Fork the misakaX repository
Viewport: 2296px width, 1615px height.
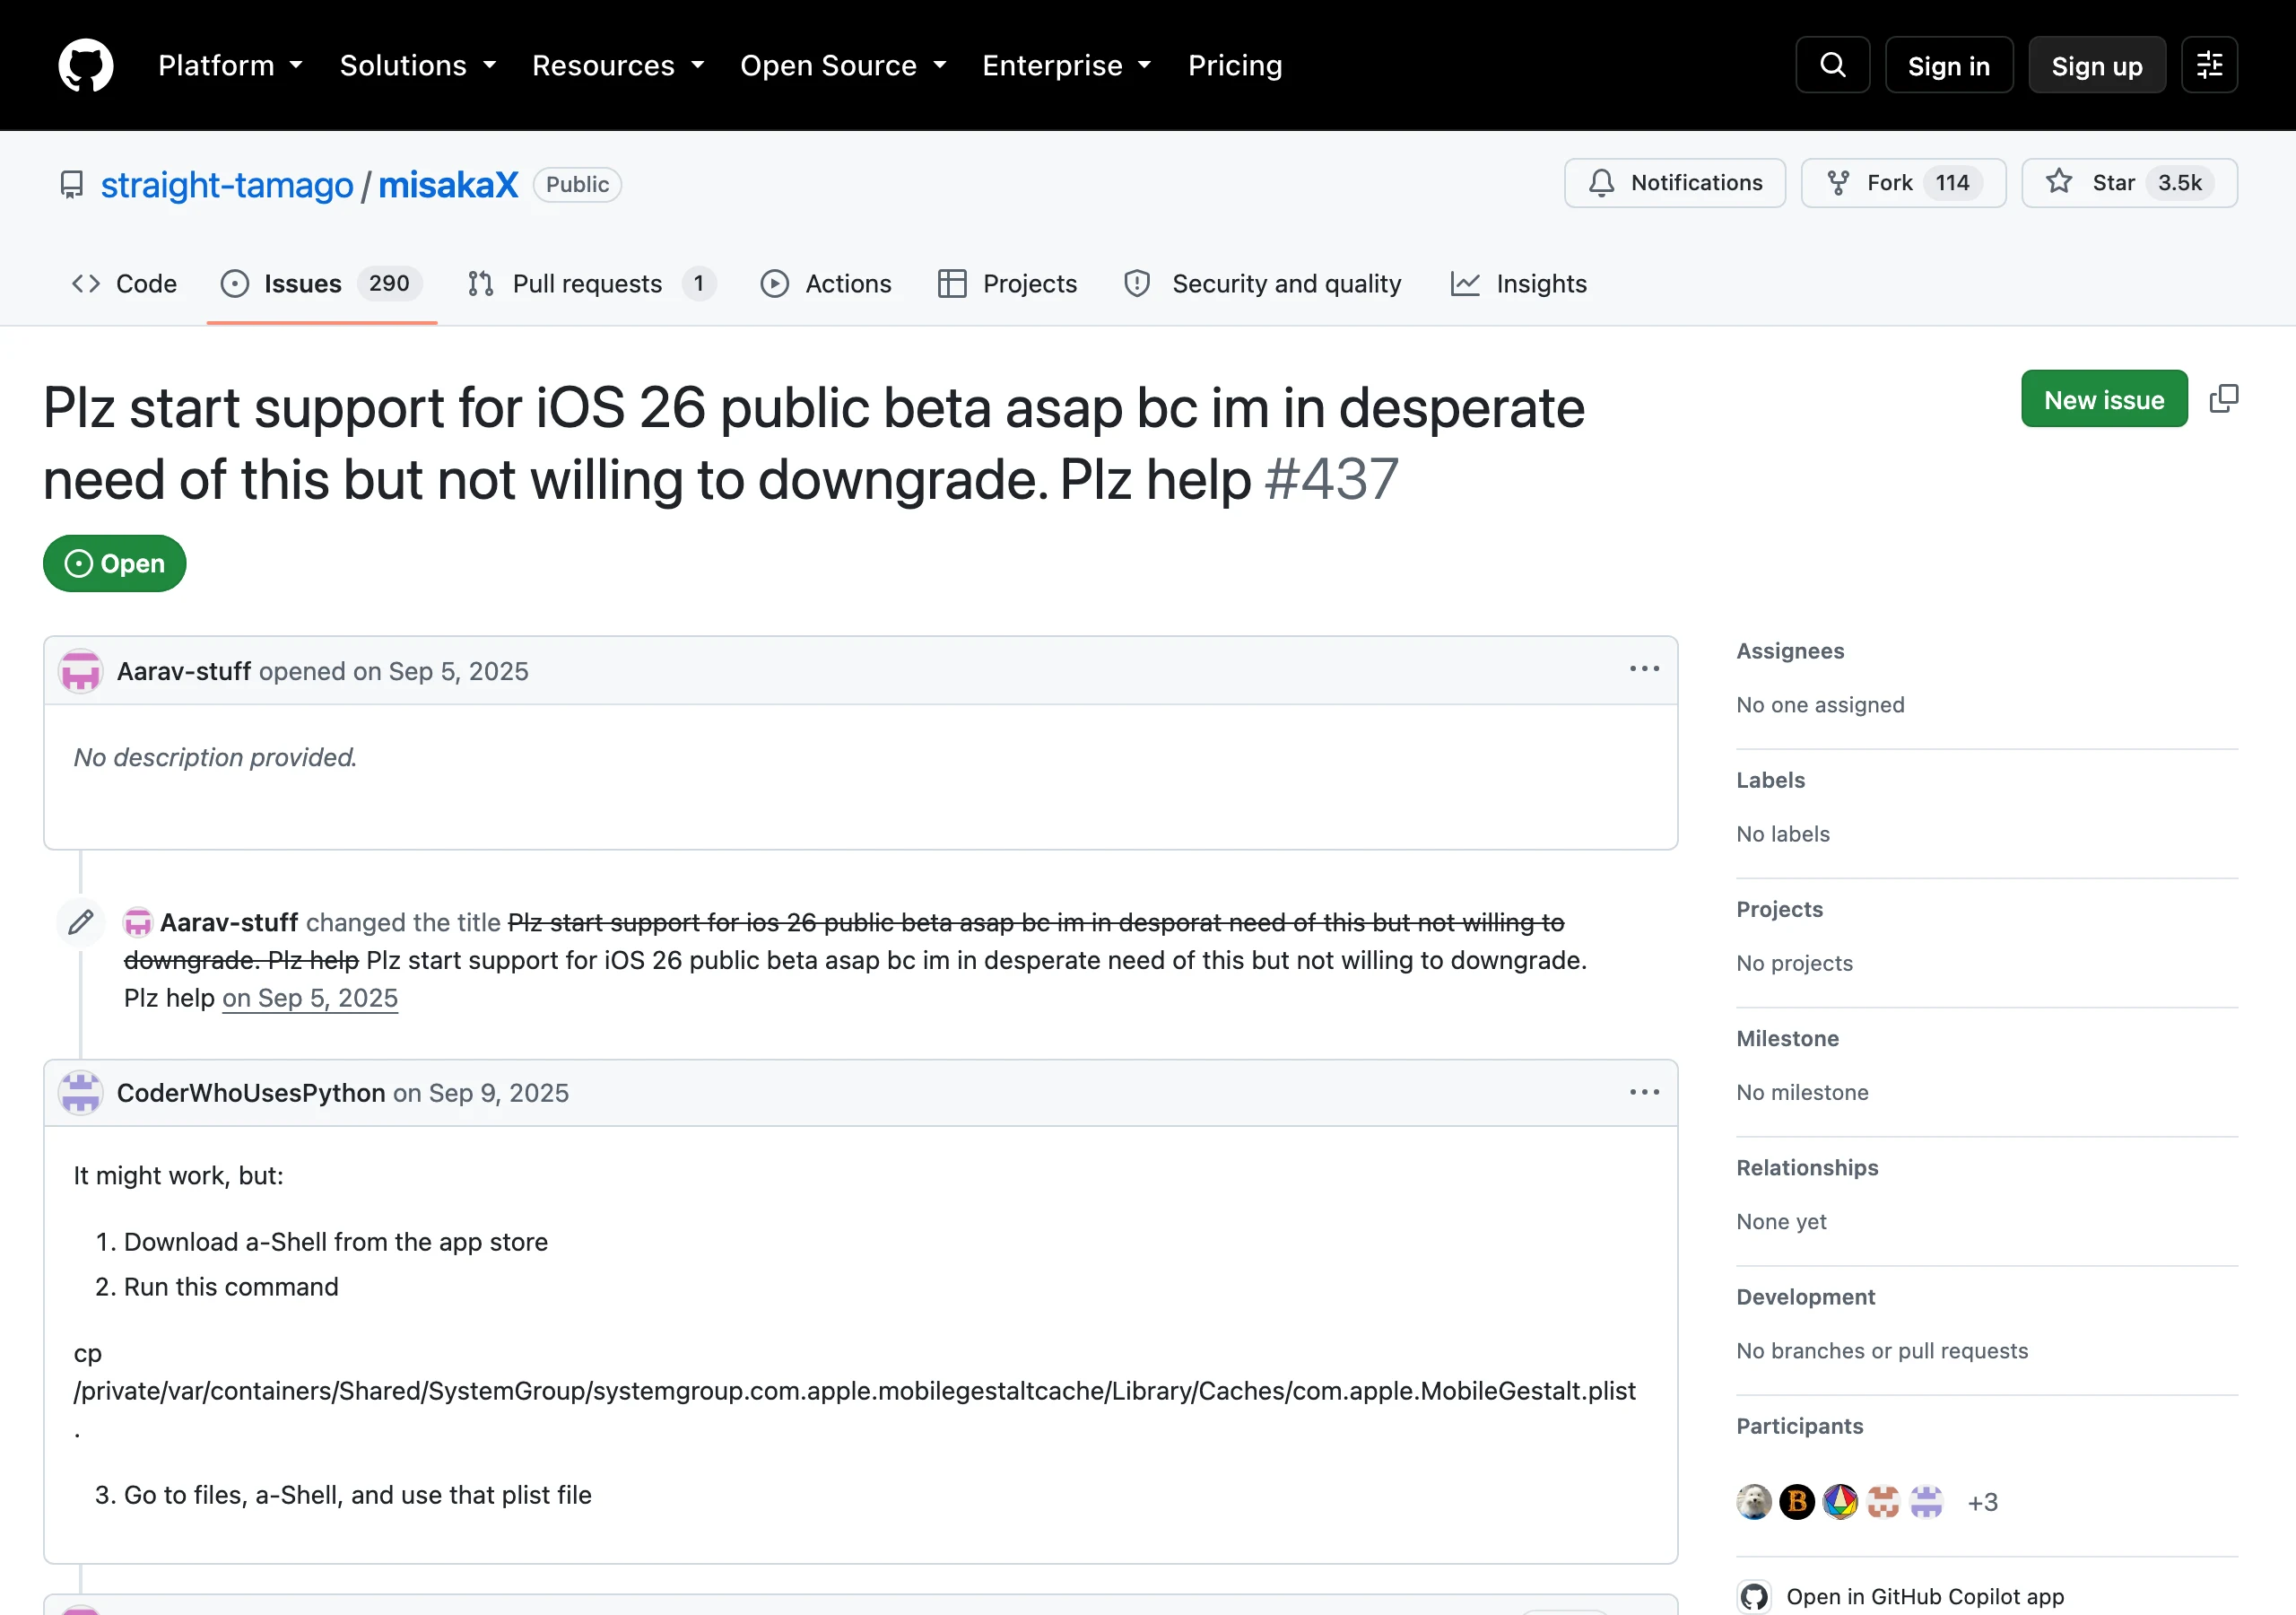tap(1903, 183)
